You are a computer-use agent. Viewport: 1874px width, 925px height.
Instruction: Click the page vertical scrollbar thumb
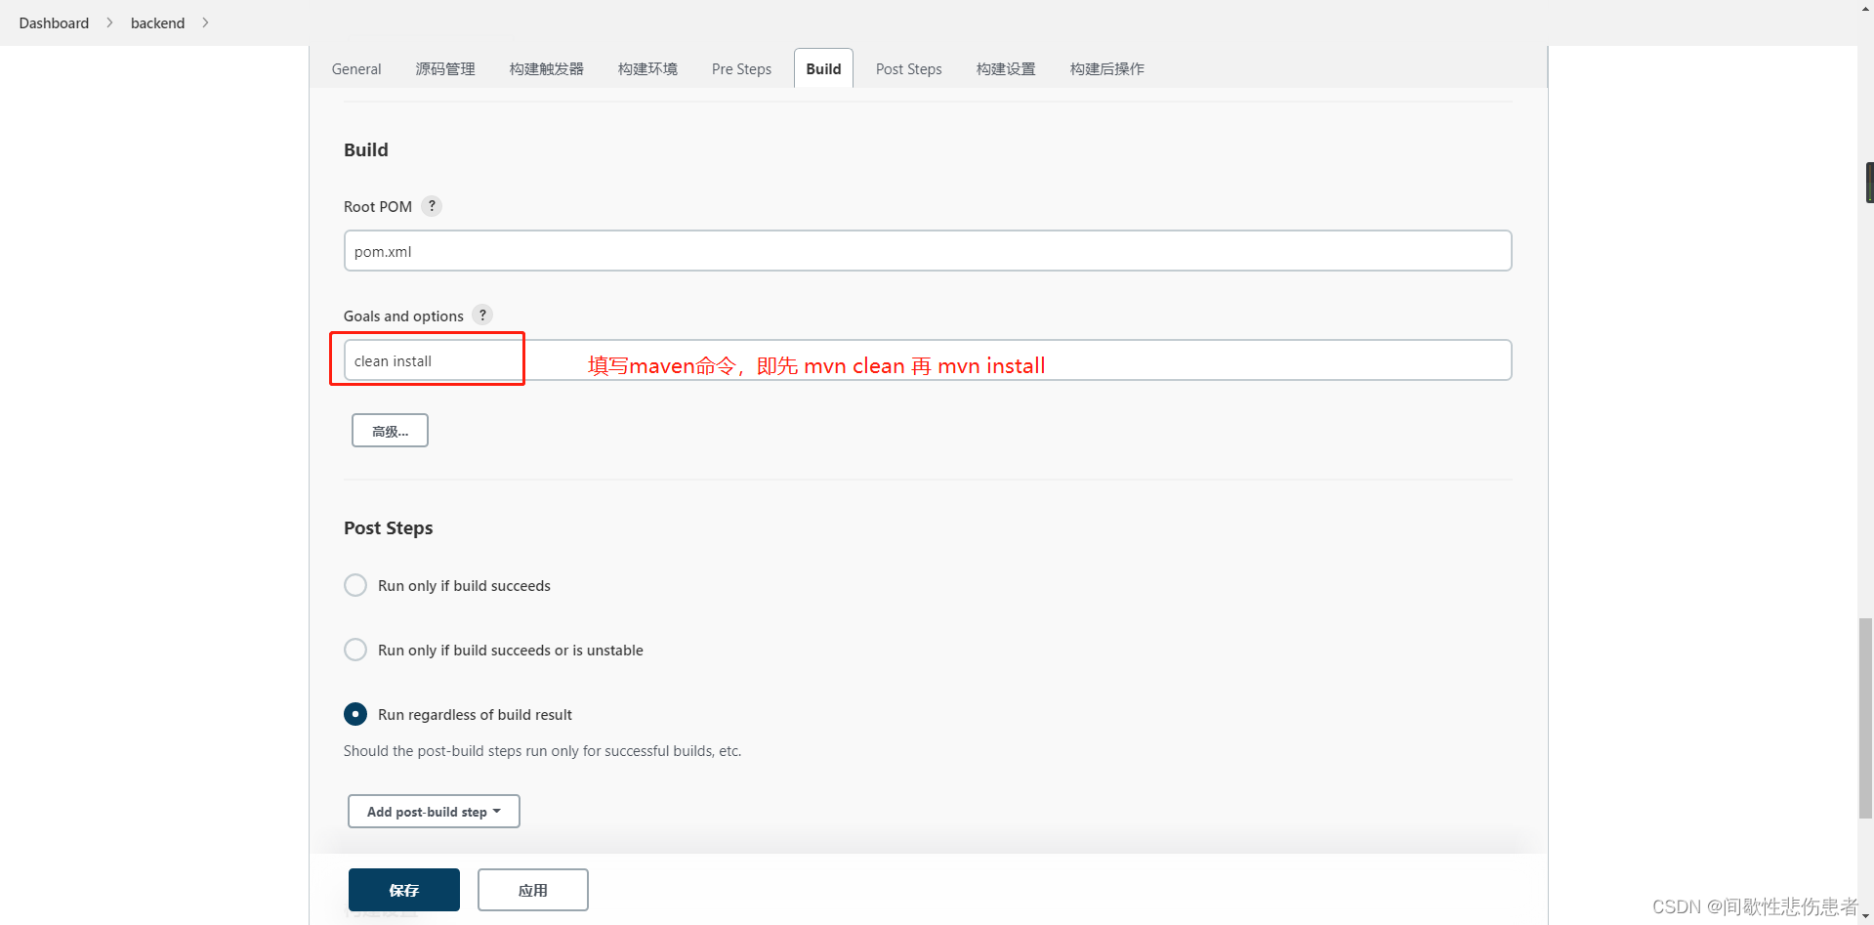(1865, 718)
